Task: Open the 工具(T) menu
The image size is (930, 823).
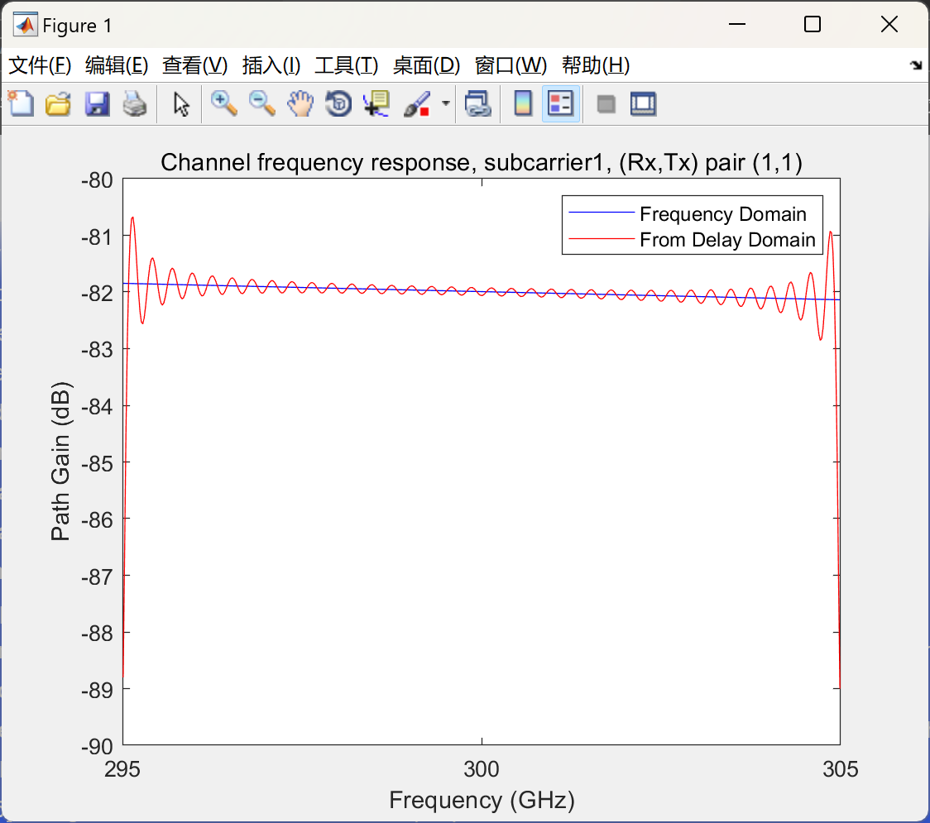Action: coord(347,65)
